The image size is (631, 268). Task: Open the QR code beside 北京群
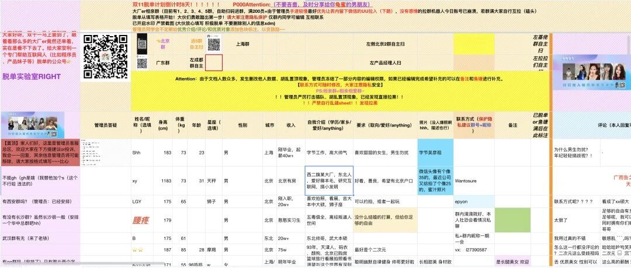(x=142, y=43)
